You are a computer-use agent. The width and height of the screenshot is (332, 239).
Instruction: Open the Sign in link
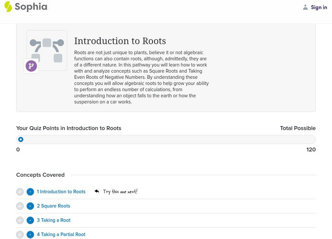pos(319,7)
